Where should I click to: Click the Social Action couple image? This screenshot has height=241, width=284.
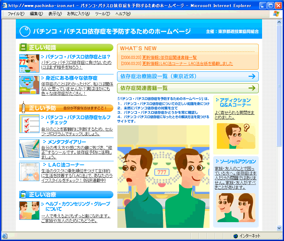pos(235,207)
